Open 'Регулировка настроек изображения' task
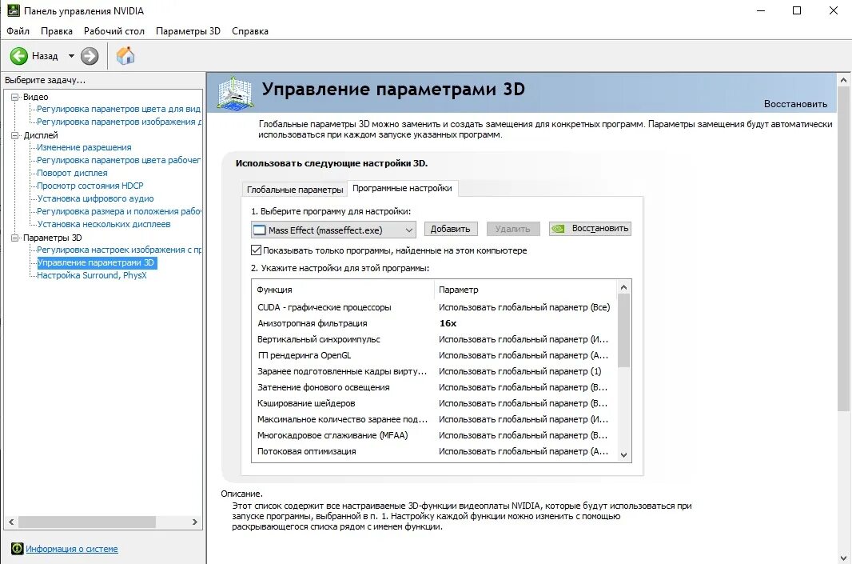Image resolution: width=852 pixels, height=564 pixels. coord(119,250)
